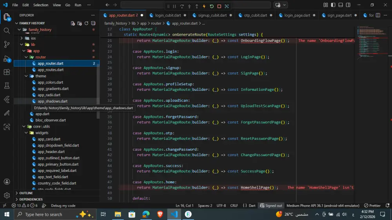Image resolution: width=392 pixels, height=220 pixels.
Task: Open bloc_observer.dart file
Action: click(x=51, y=120)
